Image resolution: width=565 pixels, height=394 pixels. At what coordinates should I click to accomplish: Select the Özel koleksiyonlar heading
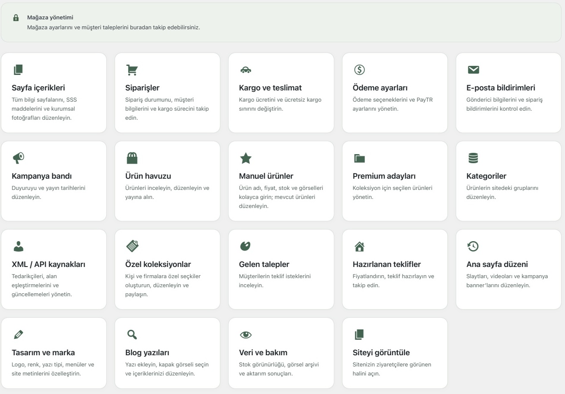pos(158,264)
